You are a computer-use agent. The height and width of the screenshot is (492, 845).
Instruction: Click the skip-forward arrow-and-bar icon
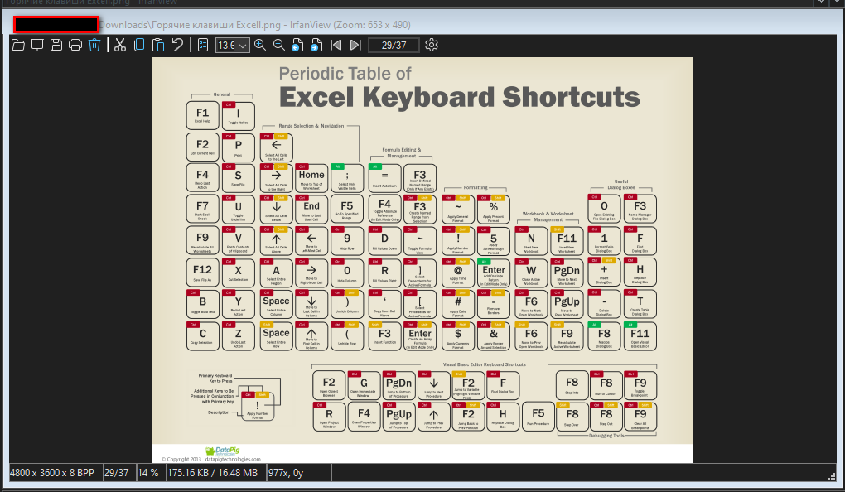(355, 46)
